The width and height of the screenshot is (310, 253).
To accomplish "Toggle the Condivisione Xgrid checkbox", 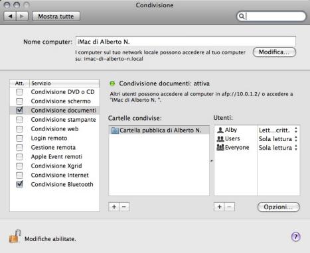I will point(19,166).
